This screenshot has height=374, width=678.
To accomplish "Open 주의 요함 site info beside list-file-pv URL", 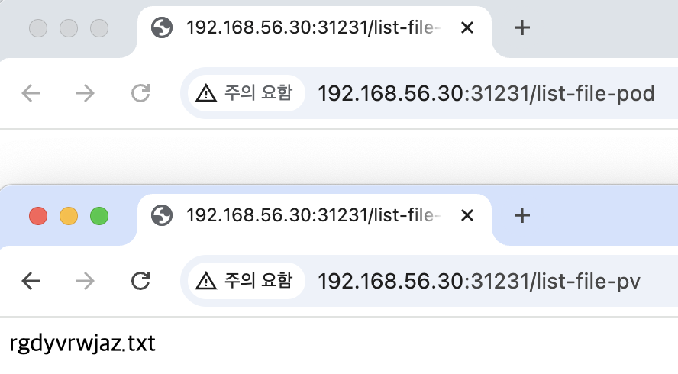I will click(x=246, y=281).
